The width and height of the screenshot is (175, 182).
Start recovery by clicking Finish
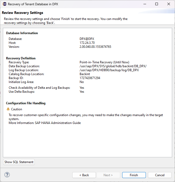click(134, 175)
